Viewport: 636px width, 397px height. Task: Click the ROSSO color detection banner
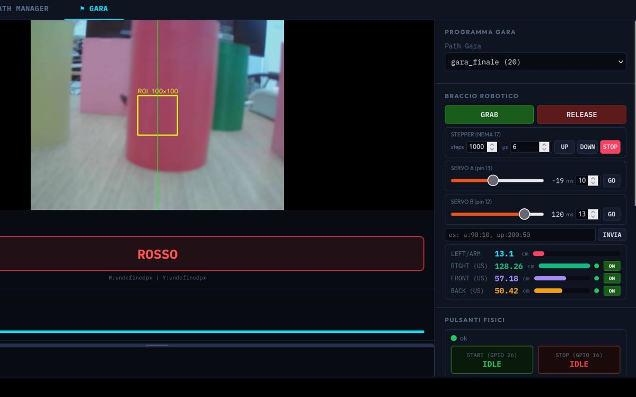click(x=211, y=254)
